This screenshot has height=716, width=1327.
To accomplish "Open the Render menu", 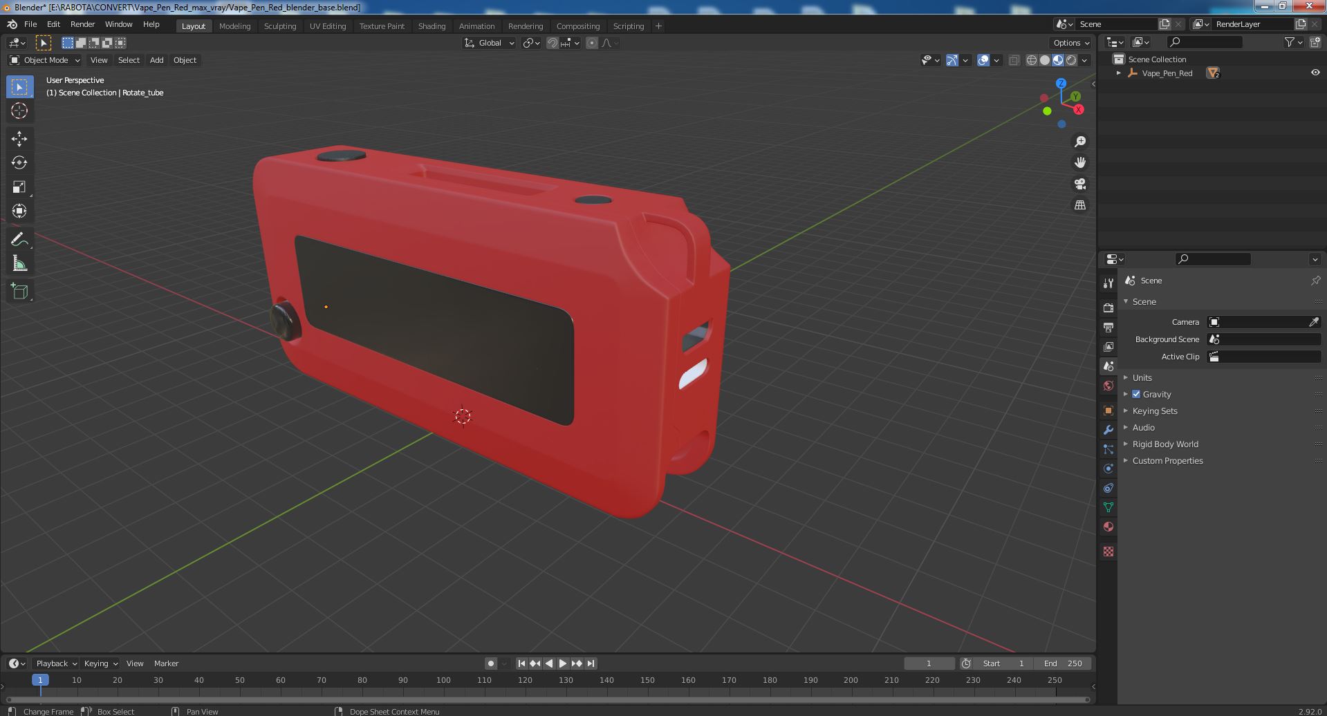I will point(83,24).
